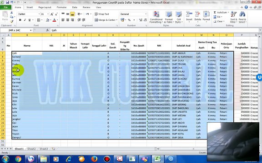Click the Excel Help question mark icon
The image size is (262, 163).
click(x=246, y=7)
